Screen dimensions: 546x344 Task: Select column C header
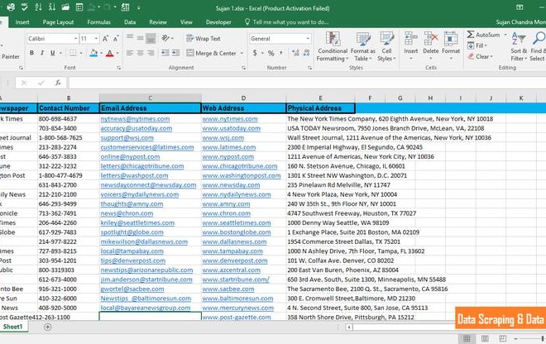(150, 98)
